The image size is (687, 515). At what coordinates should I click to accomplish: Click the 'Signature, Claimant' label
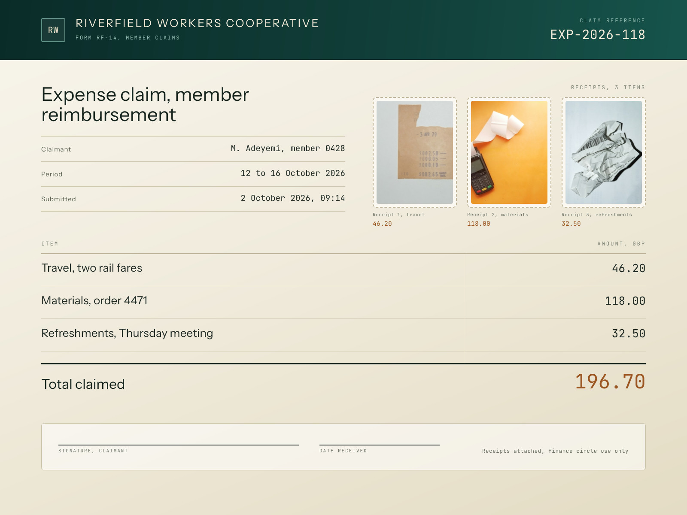pos(93,451)
